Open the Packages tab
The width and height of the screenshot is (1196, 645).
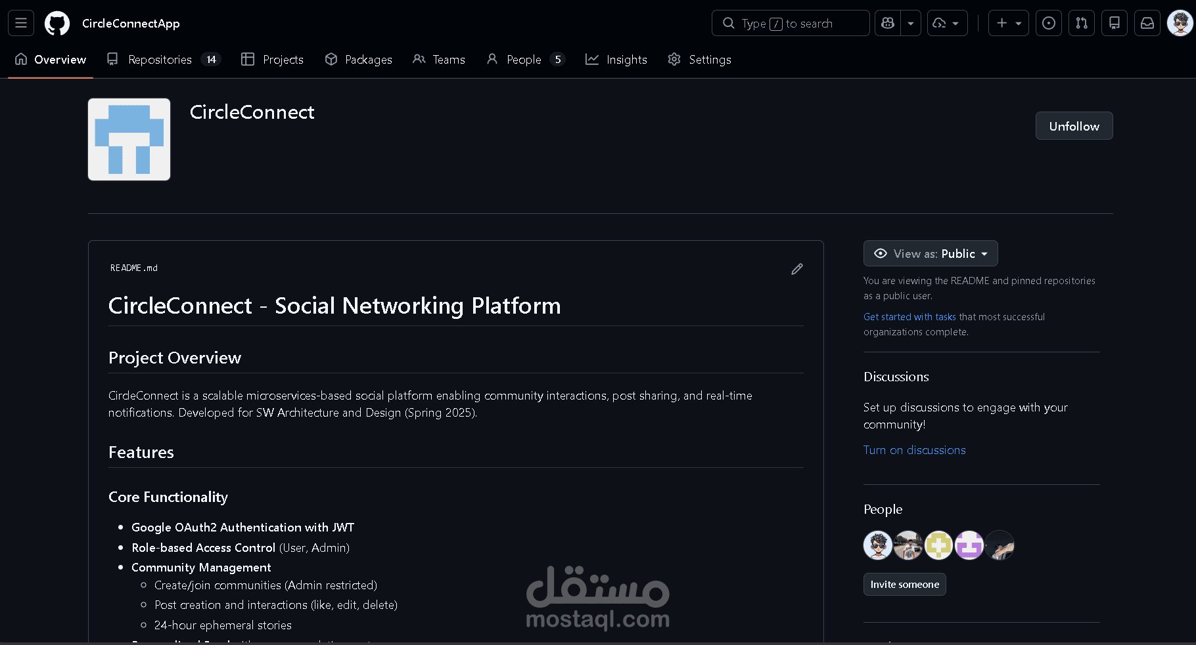click(359, 60)
